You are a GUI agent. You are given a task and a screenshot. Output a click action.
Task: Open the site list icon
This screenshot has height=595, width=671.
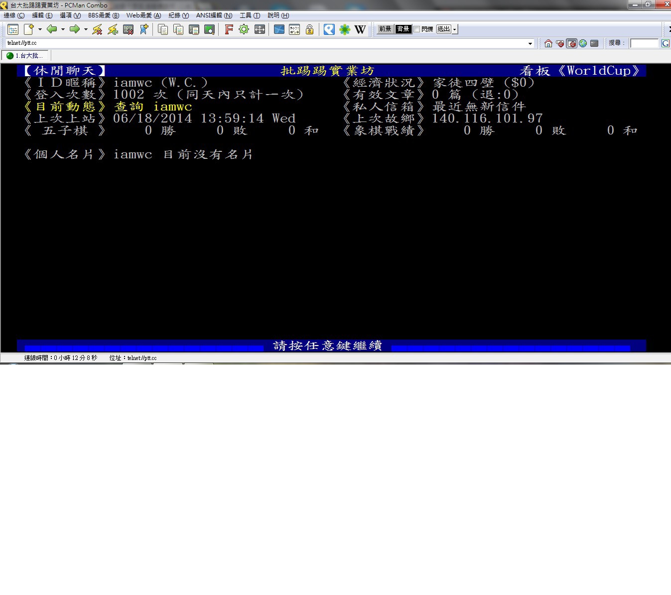[13, 29]
